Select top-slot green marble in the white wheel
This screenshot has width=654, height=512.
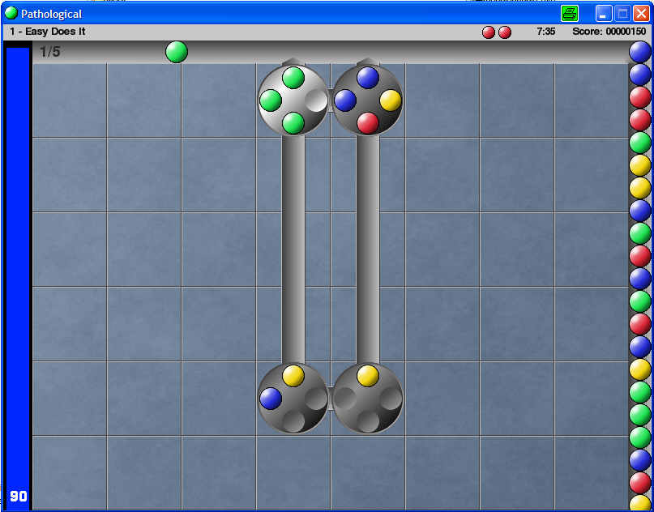click(293, 78)
